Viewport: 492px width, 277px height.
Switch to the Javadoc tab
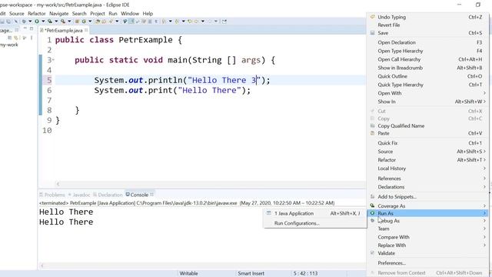[x=79, y=195]
